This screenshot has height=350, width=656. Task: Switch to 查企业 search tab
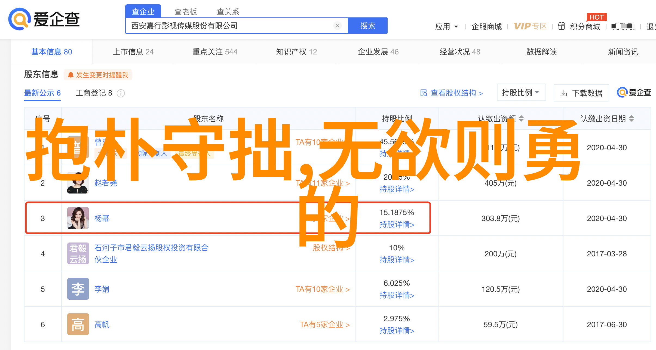coord(143,11)
